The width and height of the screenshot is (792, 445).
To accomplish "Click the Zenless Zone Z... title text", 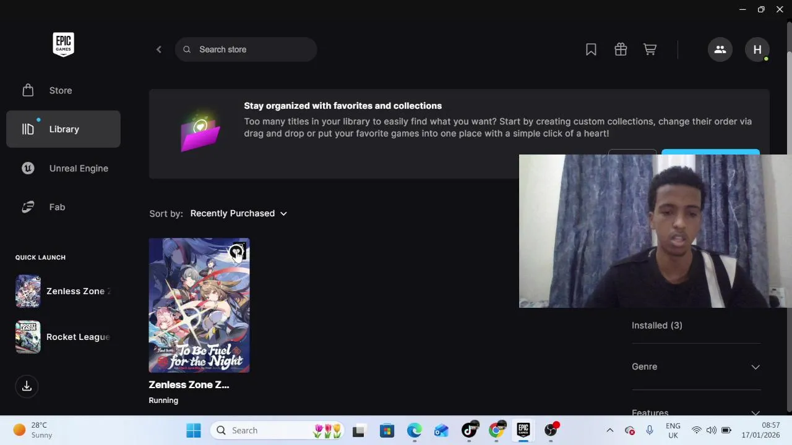I will [x=189, y=384].
